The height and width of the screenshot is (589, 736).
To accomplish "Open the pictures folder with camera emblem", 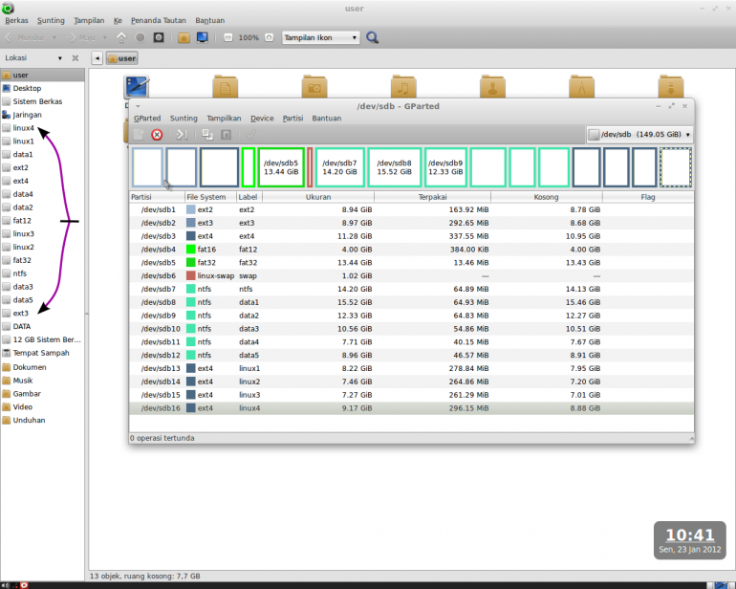I will 314,86.
